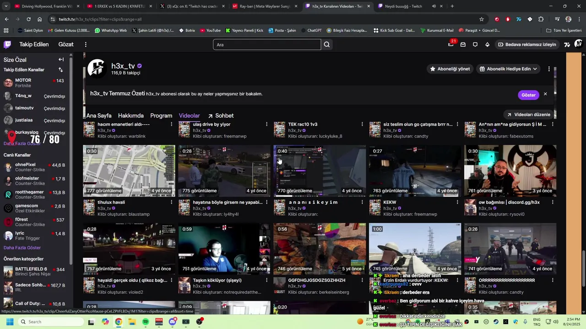Image resolution: width=586 pixels, height=329 pixels.
Task: Click the browser address bar
Action: click(x=266, y=19)
